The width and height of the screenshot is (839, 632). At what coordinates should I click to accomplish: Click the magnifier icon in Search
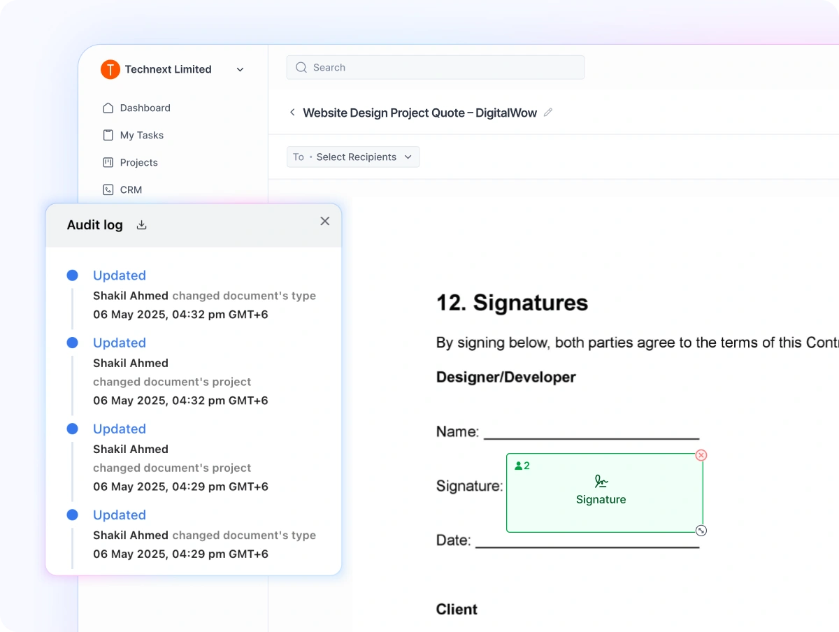[301, 67]
